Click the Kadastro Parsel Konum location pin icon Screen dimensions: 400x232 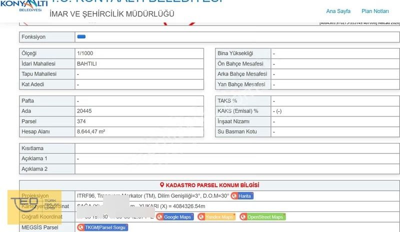point(162,185)
